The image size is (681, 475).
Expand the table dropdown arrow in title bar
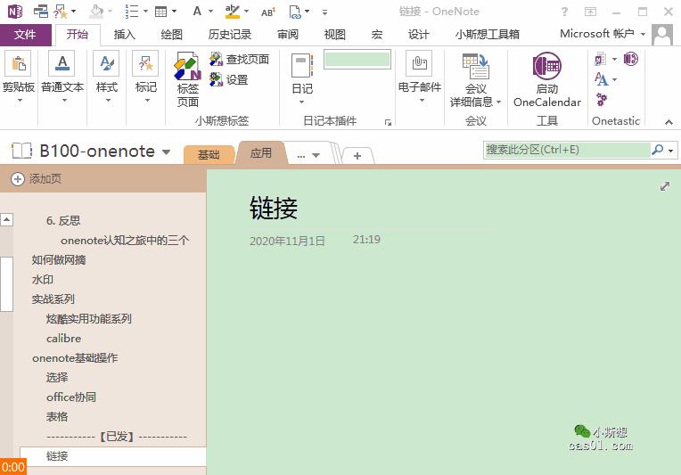coord(174,12)
